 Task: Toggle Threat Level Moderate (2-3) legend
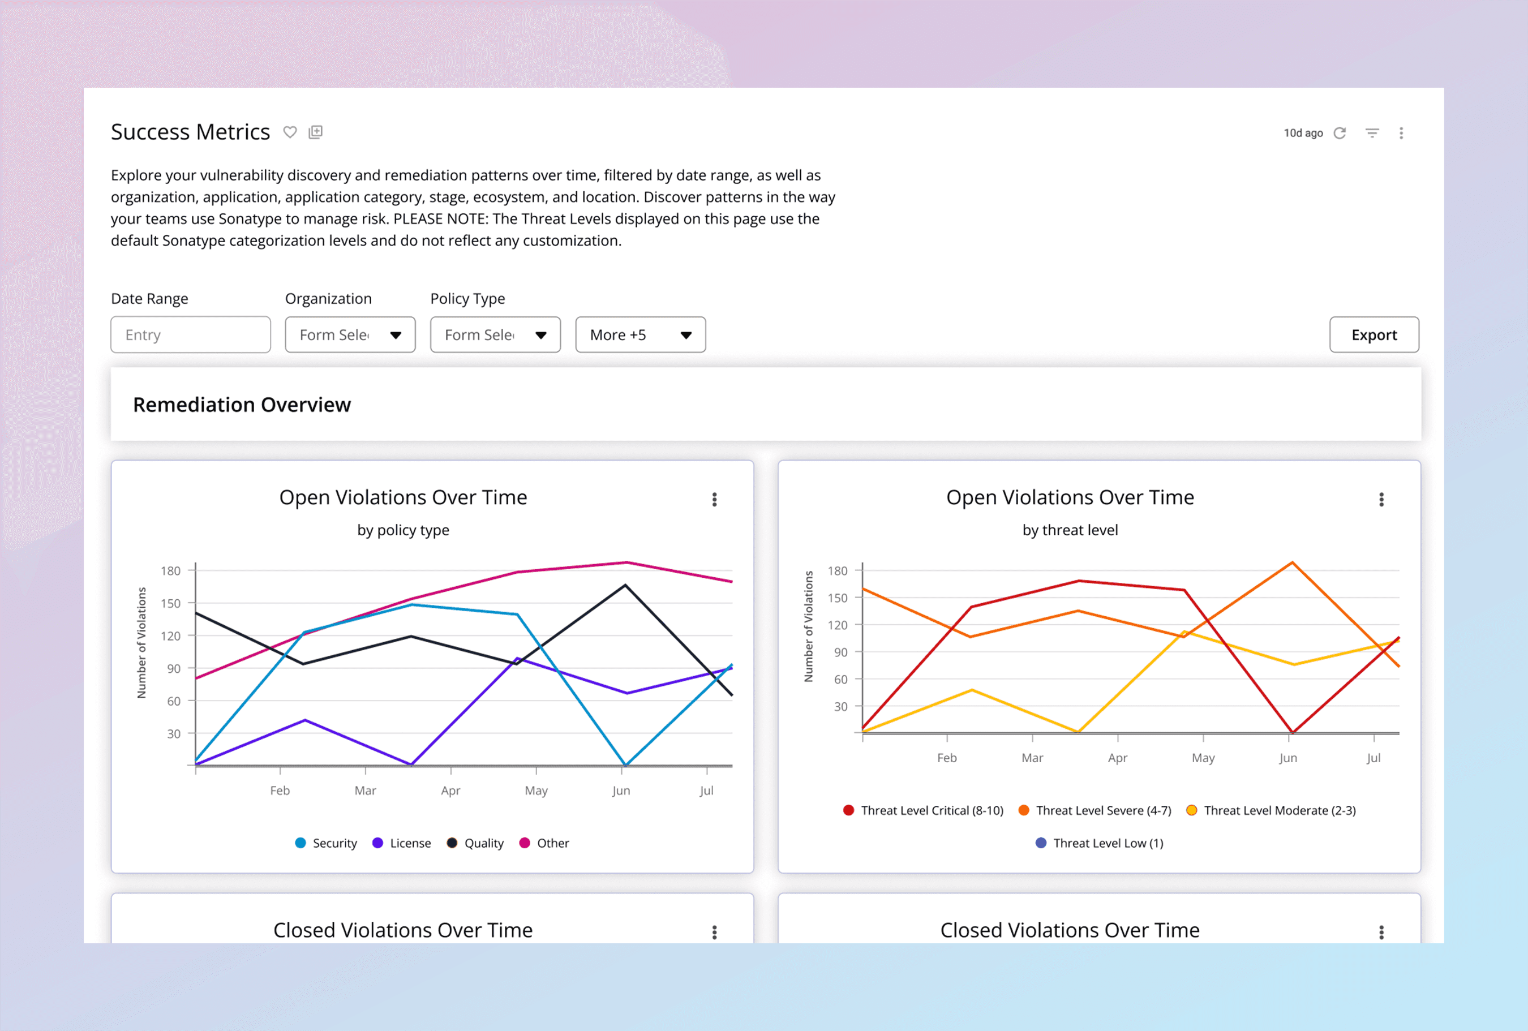click(1271, 810)
